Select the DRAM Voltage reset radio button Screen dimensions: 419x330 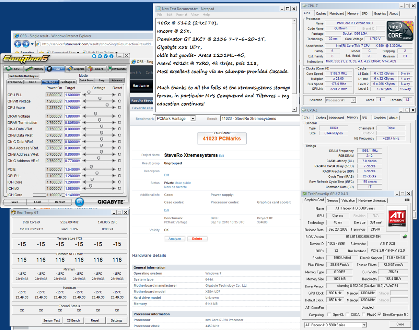tap(119, 116)
